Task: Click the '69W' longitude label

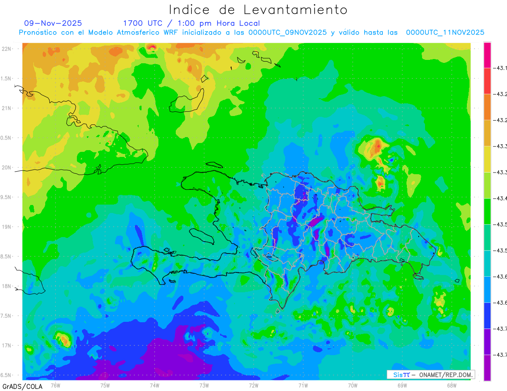Action: (402, 385)
